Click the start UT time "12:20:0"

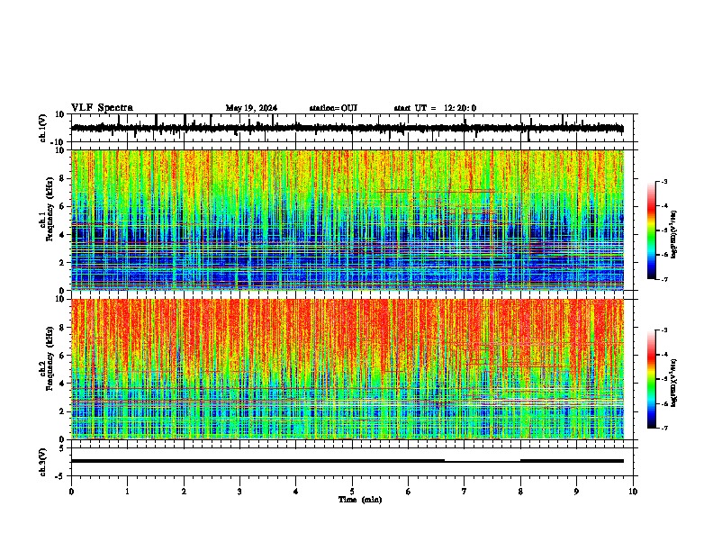(x=460, y=108)
